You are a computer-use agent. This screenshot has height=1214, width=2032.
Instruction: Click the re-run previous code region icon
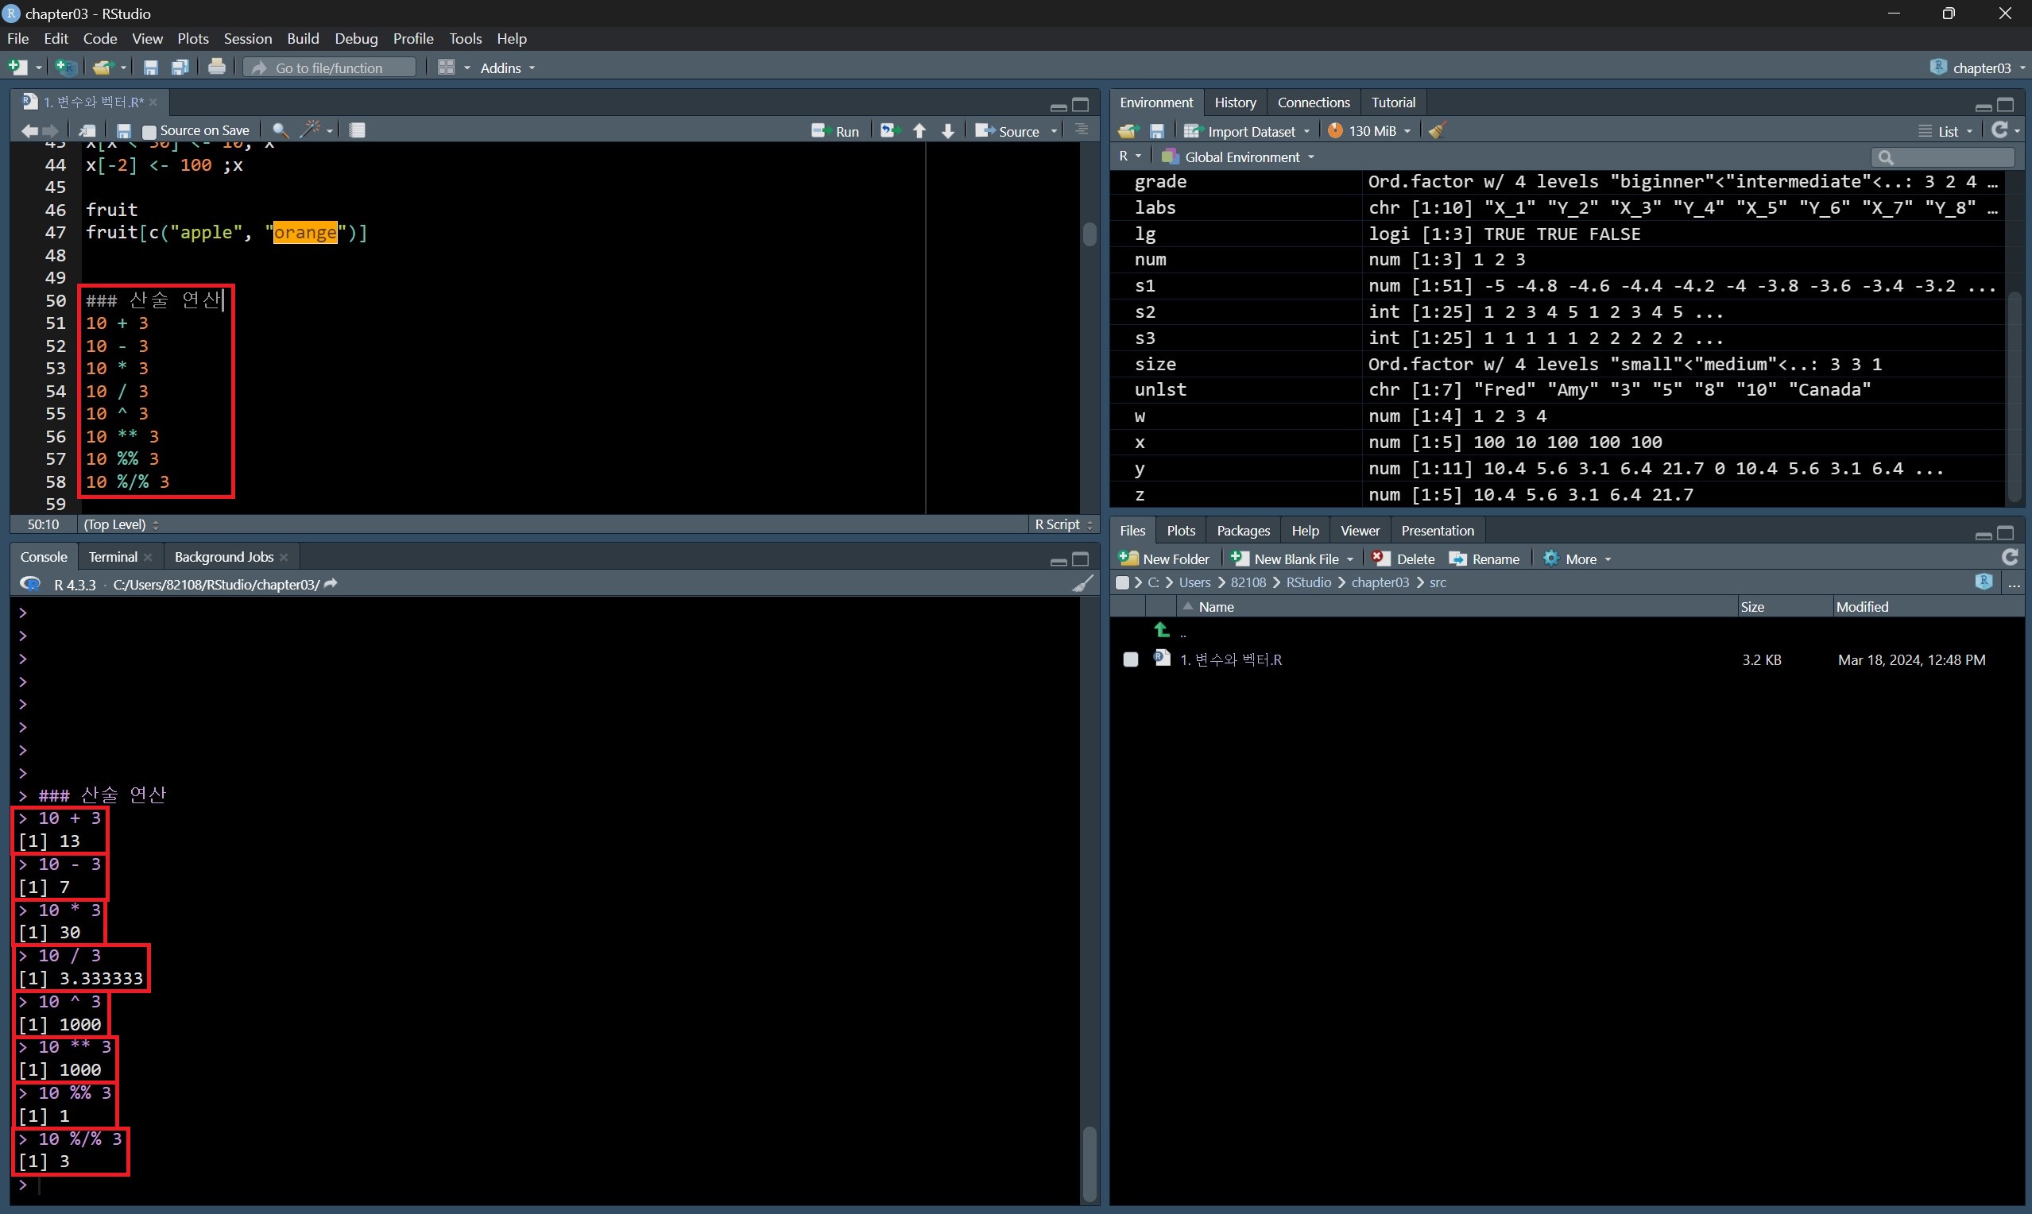(x=889, y=131)
